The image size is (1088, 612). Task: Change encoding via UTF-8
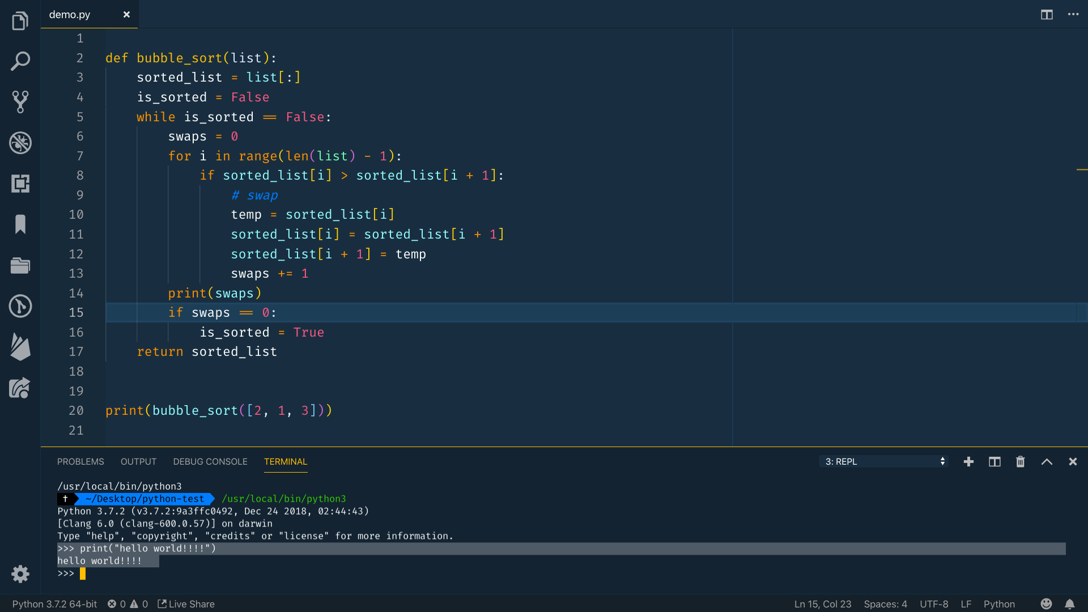click(x=934, y=604)
